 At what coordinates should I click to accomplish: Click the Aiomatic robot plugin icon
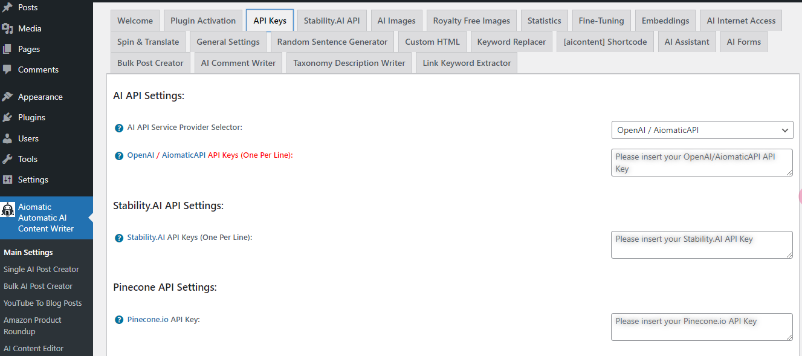(x=8, y=210)
